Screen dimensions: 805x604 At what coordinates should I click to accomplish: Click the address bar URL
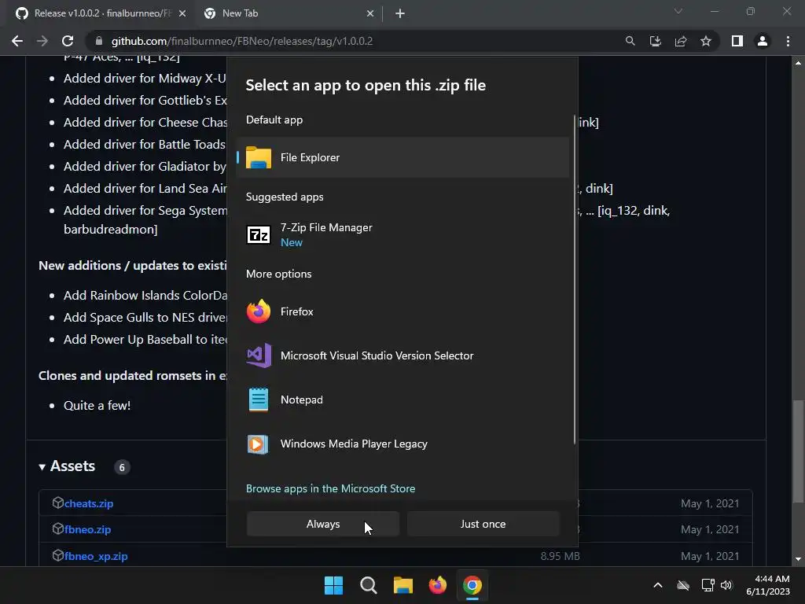click(242, 41)
